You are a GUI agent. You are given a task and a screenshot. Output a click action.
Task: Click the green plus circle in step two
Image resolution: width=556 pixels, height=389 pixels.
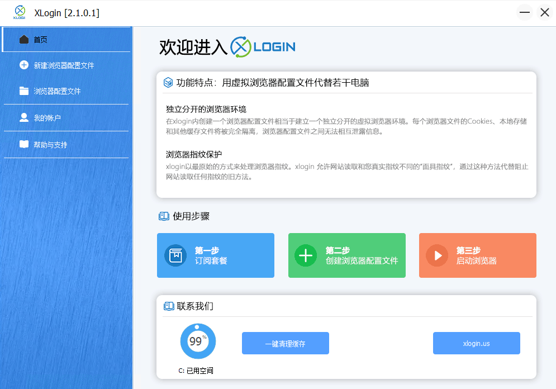pos(306,255)
